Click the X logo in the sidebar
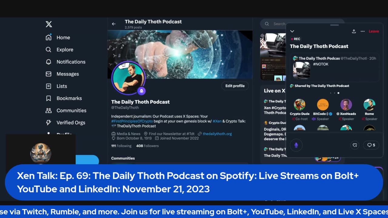 pyautogui.click(x=49, y=24)
